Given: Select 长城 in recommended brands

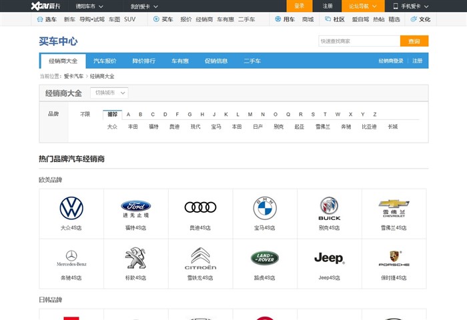Looking at the screenshot, I should (x=393, y=127).
